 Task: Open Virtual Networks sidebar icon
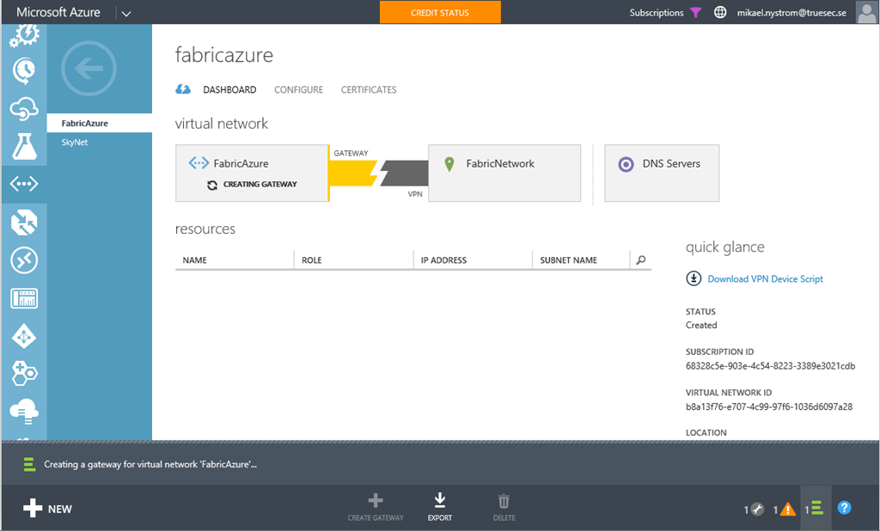click(24, 184)
